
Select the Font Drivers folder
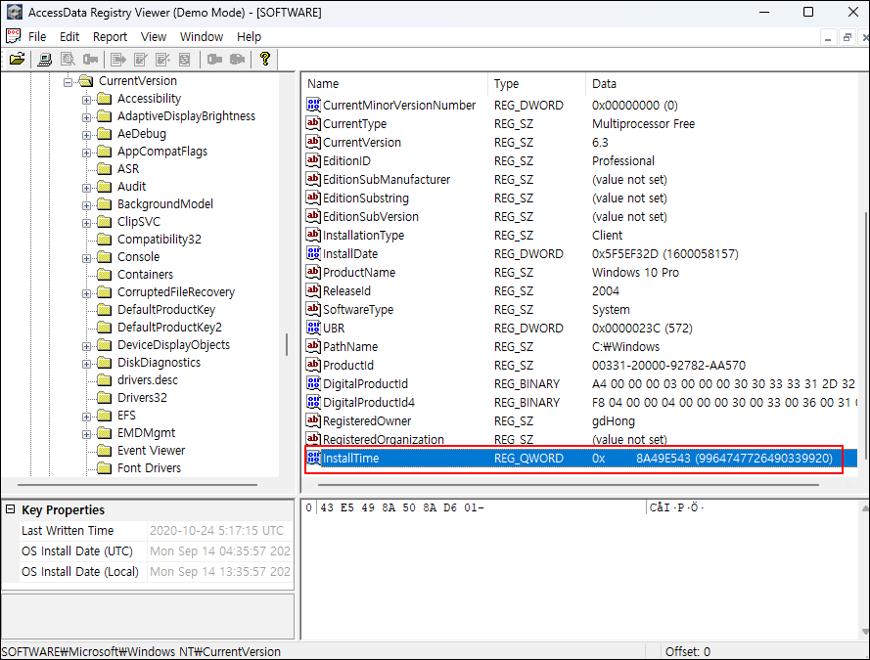pos(139,467)
